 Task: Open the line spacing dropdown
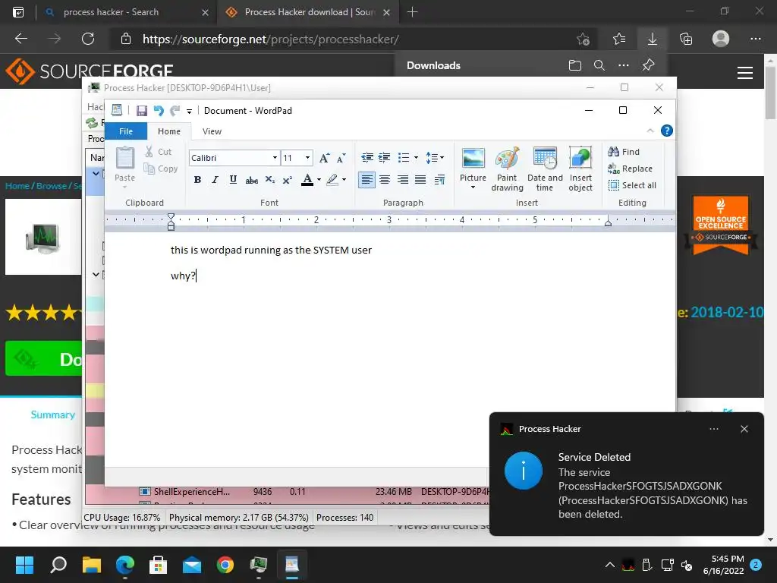(435, 158)
